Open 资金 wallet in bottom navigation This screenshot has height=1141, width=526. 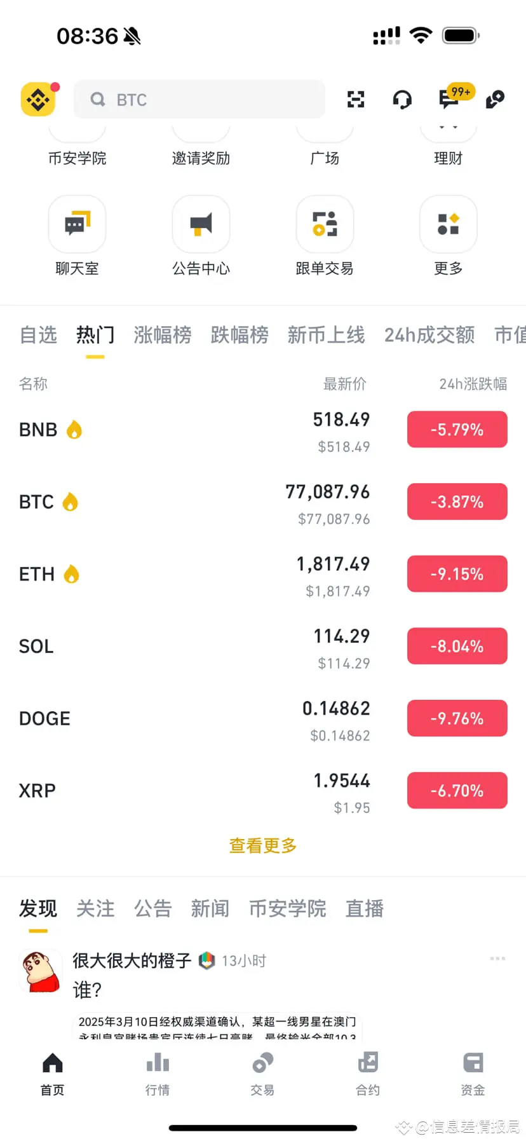pyautogui.click(x=473, y=1073)
